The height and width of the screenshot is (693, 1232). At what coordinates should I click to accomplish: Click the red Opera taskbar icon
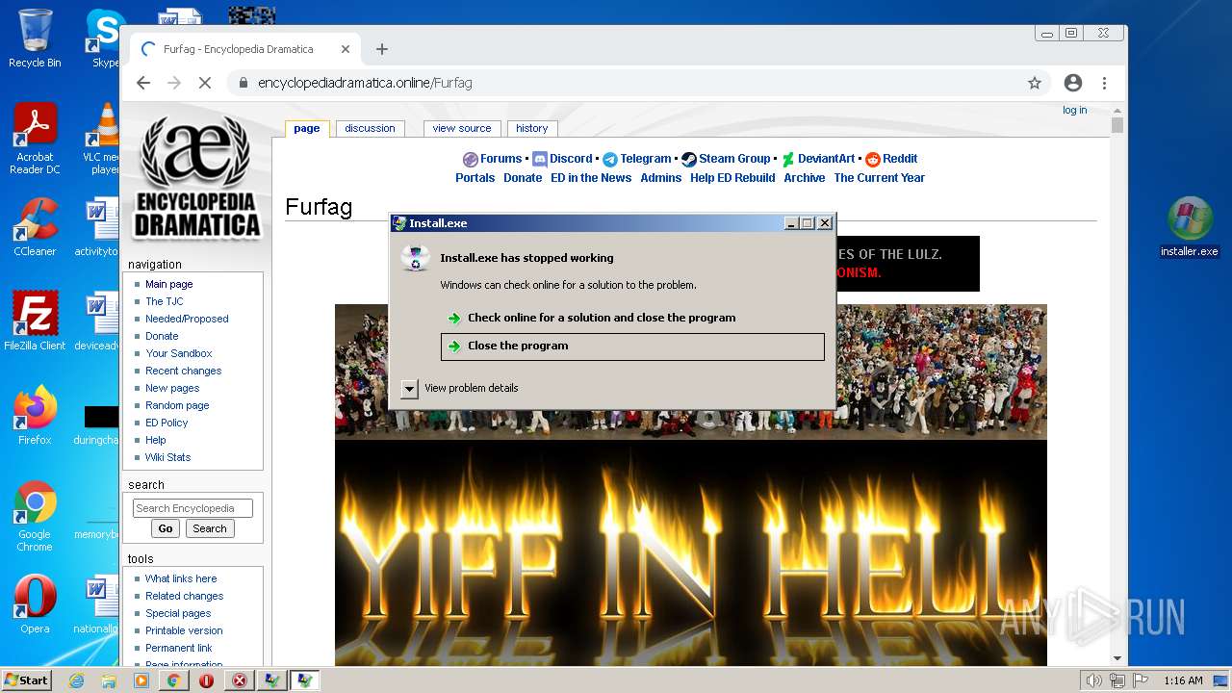(207, 680)
